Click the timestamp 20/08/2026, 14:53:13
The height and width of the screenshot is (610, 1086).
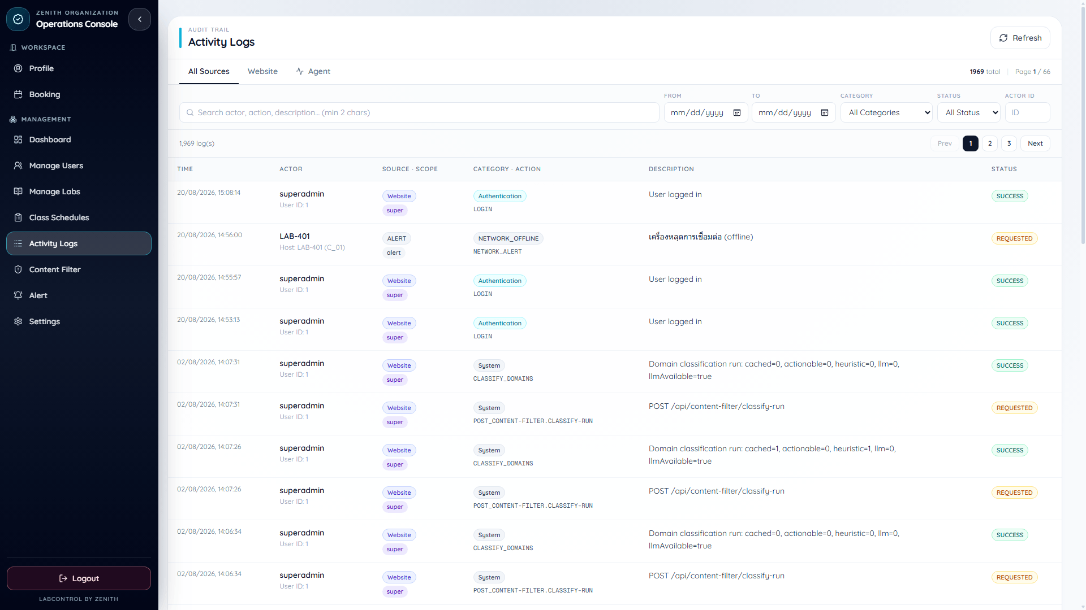[x=208, y=320]
